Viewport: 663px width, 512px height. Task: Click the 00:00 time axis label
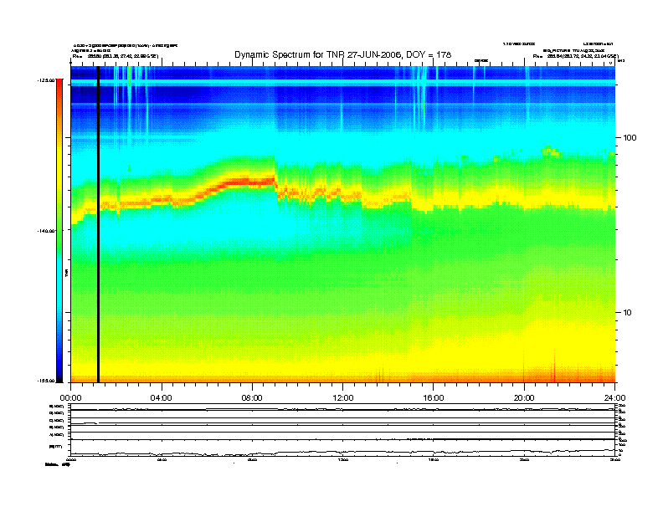tap(70, 398)
